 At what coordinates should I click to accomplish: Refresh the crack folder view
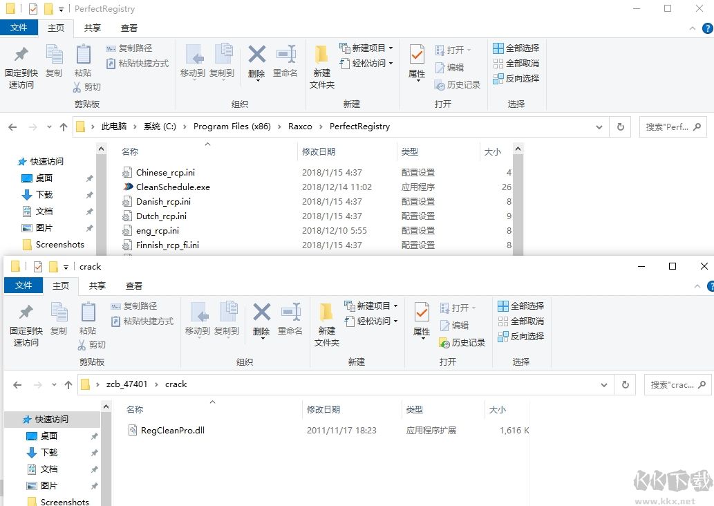[626, 385]
